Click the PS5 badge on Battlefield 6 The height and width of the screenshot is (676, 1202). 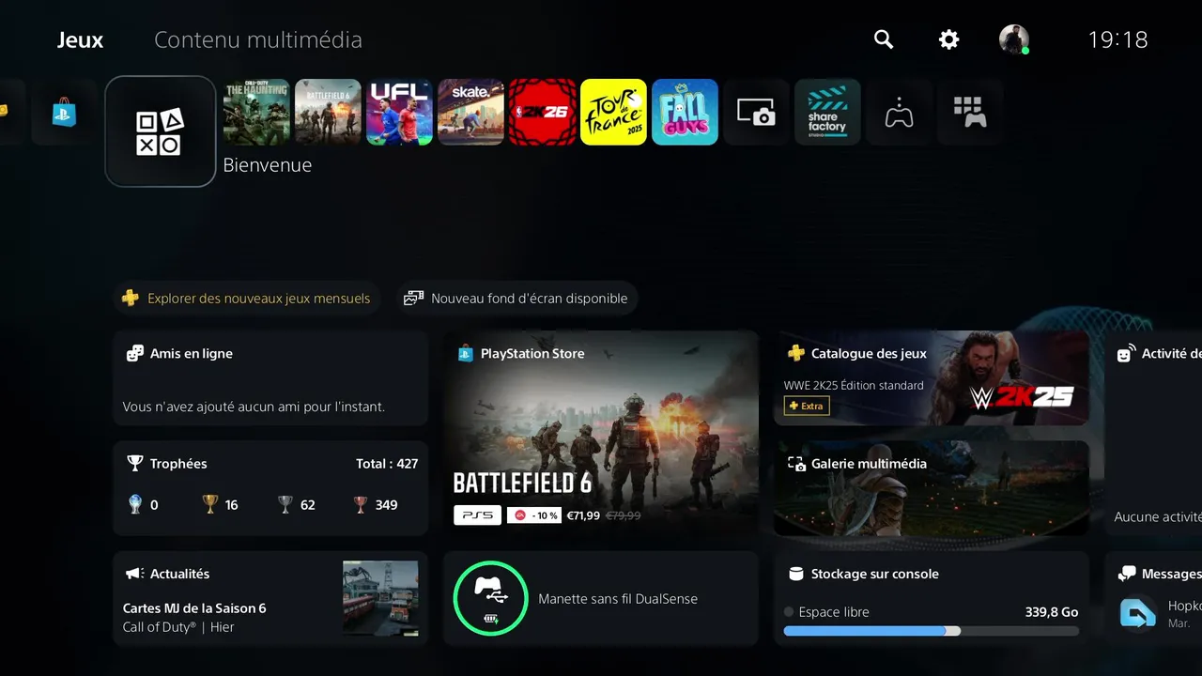click(x=477, y=515)
